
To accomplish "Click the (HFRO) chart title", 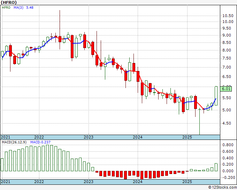I will tap(9, 2).
